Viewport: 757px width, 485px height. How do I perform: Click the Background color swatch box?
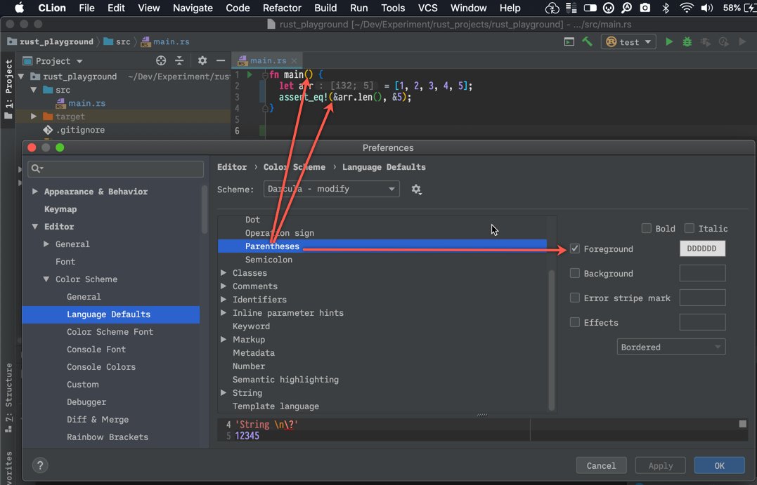pyautogui.click(x=702, y=273)
